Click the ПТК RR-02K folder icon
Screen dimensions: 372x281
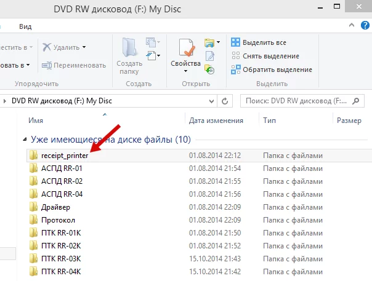[33, 245]
